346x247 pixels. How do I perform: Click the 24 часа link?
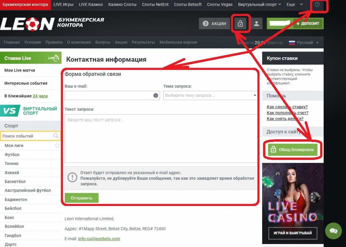pyautogui.click(x=40, y=96)
